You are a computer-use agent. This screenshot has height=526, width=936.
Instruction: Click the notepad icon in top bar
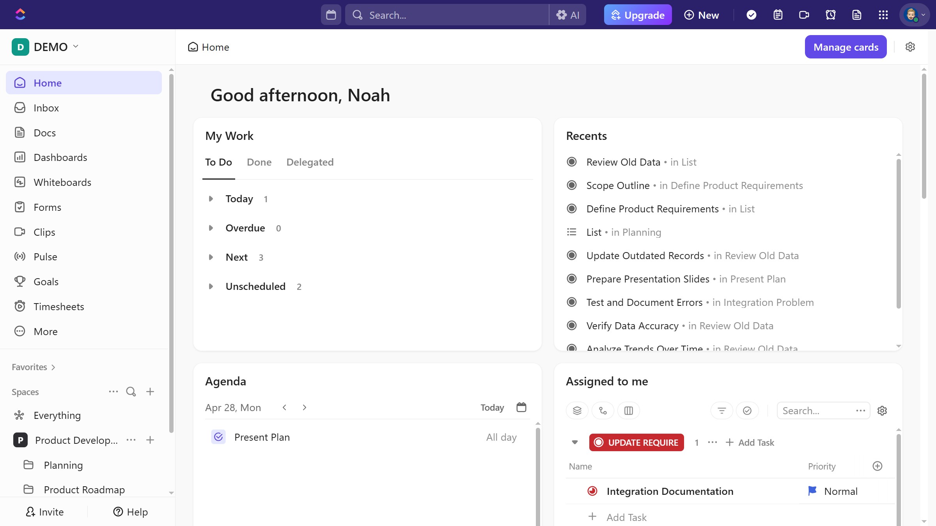778,15
